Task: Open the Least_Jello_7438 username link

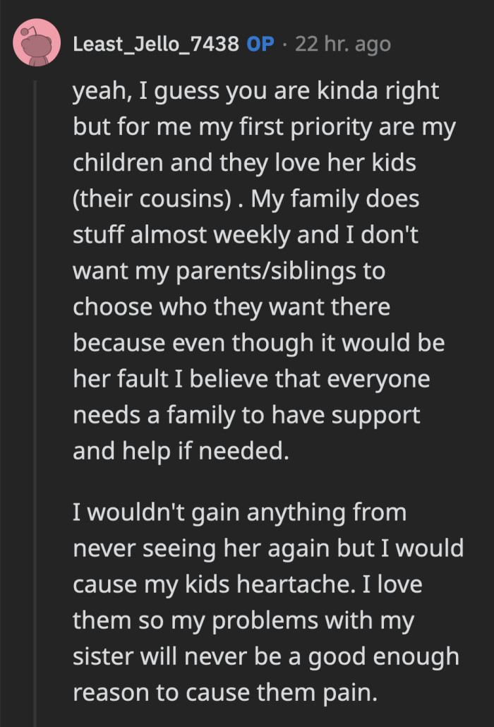Action: [158, 44]
